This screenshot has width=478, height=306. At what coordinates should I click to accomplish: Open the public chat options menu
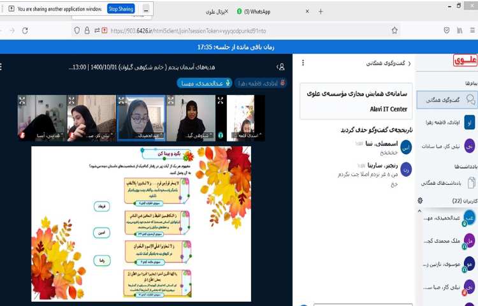coord(303,63)
